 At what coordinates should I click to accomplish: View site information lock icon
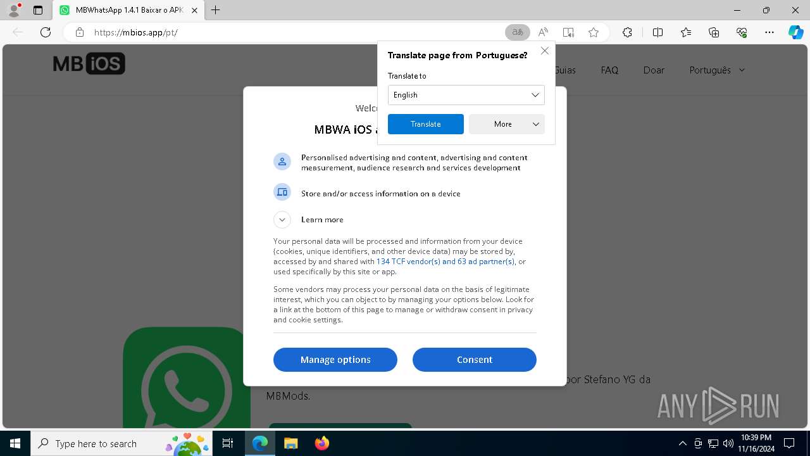[80, 32]
